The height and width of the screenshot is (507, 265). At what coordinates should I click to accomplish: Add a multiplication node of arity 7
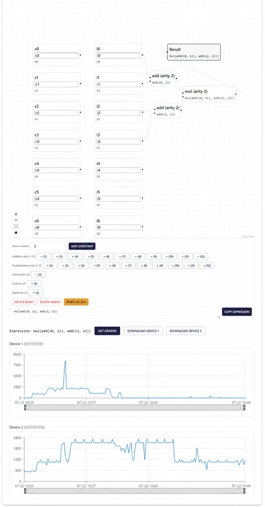[128, 266]
